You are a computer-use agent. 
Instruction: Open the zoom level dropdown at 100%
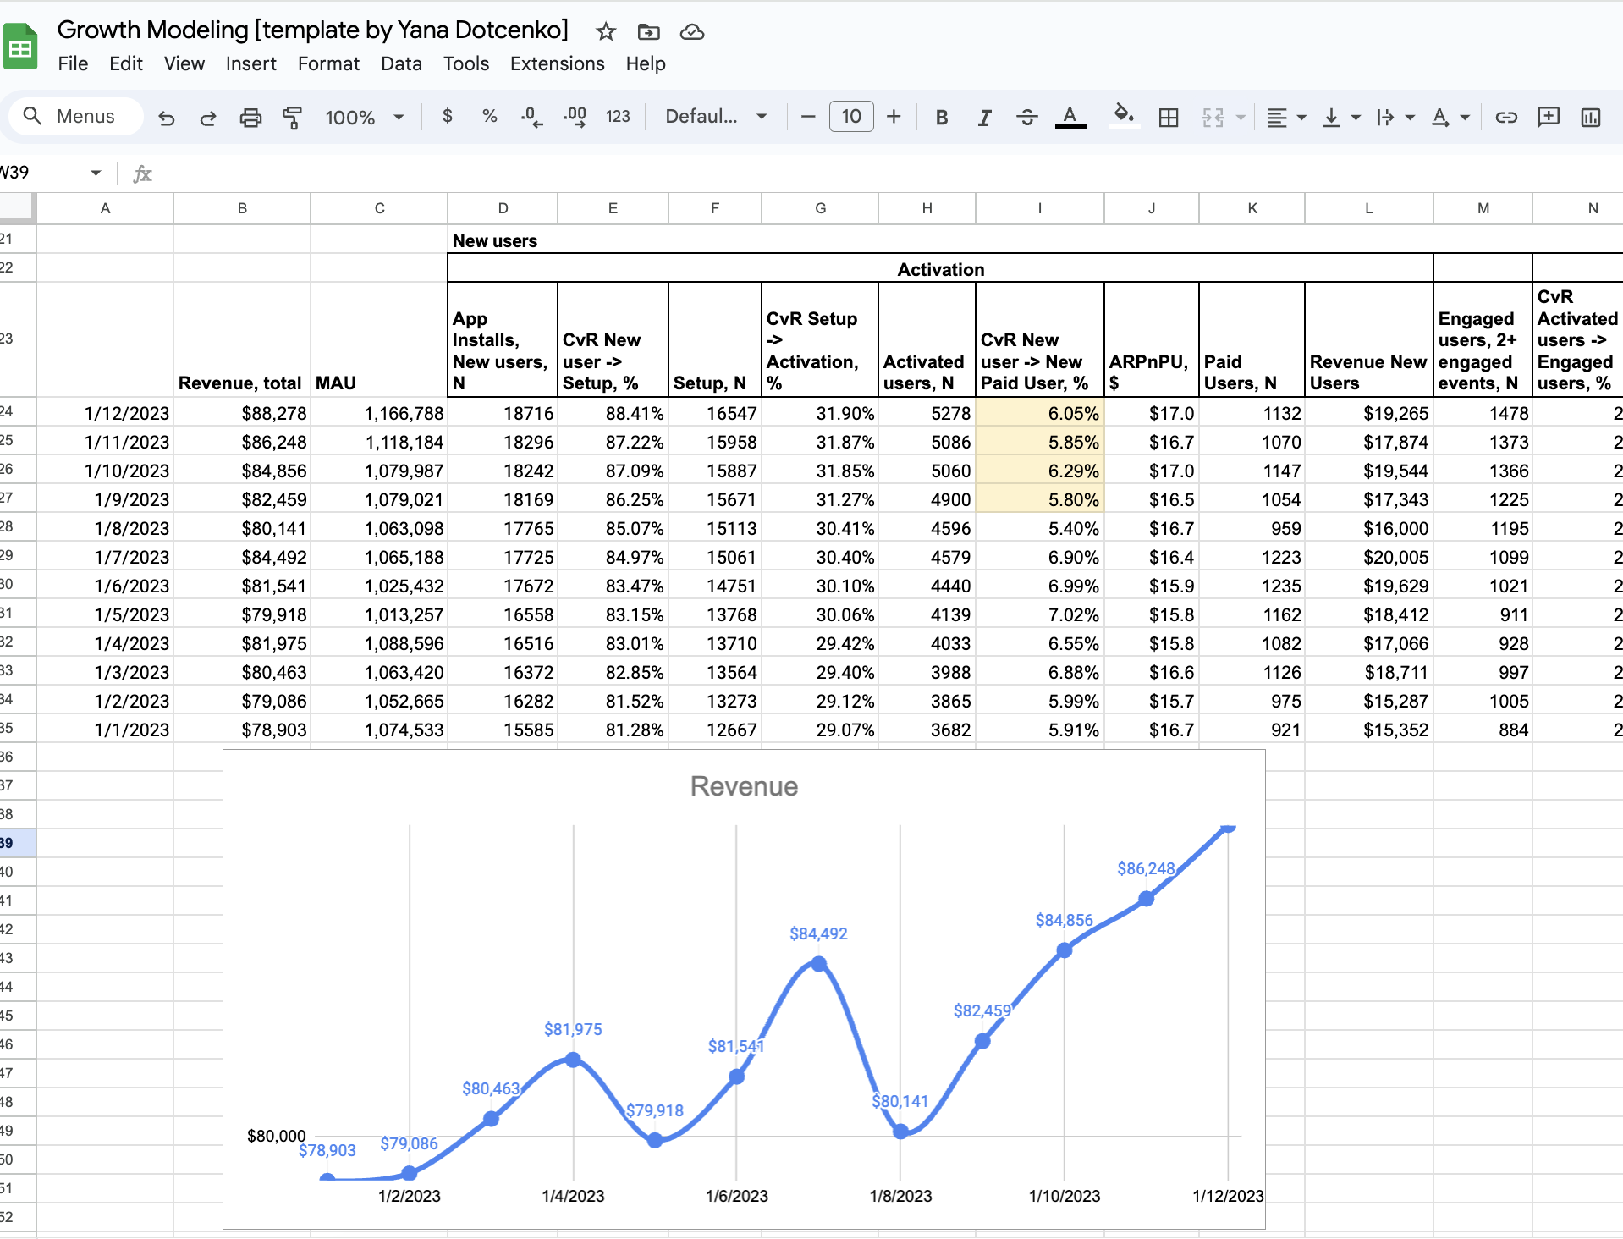coord(365,118)
